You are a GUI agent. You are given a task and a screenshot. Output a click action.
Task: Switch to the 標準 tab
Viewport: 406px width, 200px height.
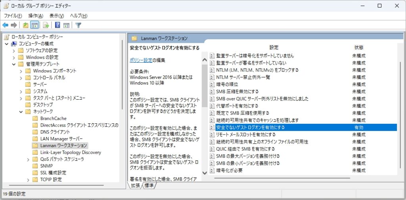[149, 185]
